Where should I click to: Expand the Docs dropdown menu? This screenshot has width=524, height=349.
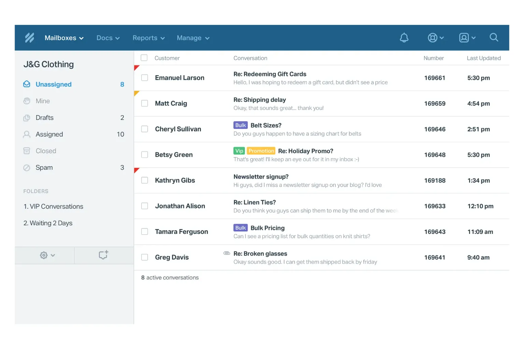pyautogui.click(x=108, y=38)
